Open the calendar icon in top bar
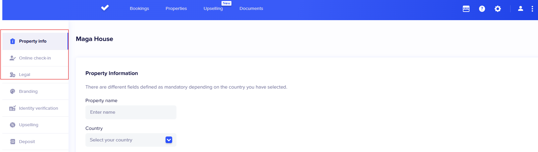Image resolution: width=538 pixels, height=152 pixels. (466, 9)
